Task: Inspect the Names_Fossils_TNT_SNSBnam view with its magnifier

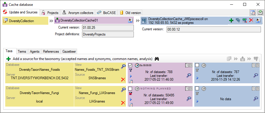Action: [x=123, y=66]
